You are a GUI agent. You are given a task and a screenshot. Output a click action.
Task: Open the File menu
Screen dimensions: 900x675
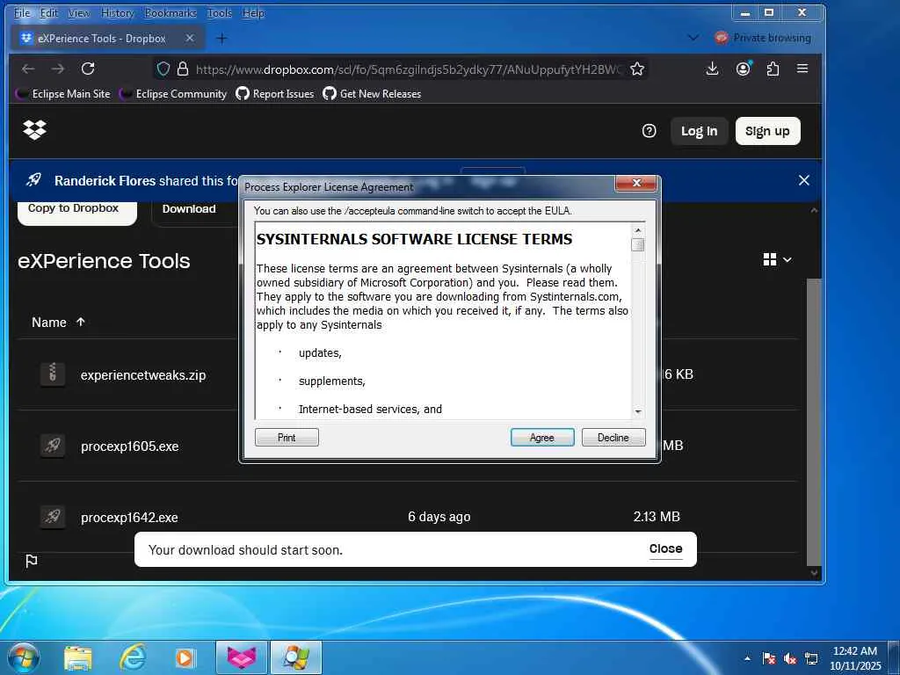(x=22, y=12)
